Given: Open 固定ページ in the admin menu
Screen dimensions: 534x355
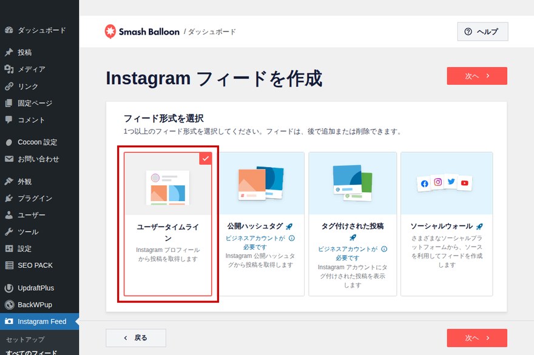Looking at the screenshot, I should (39, 103).
